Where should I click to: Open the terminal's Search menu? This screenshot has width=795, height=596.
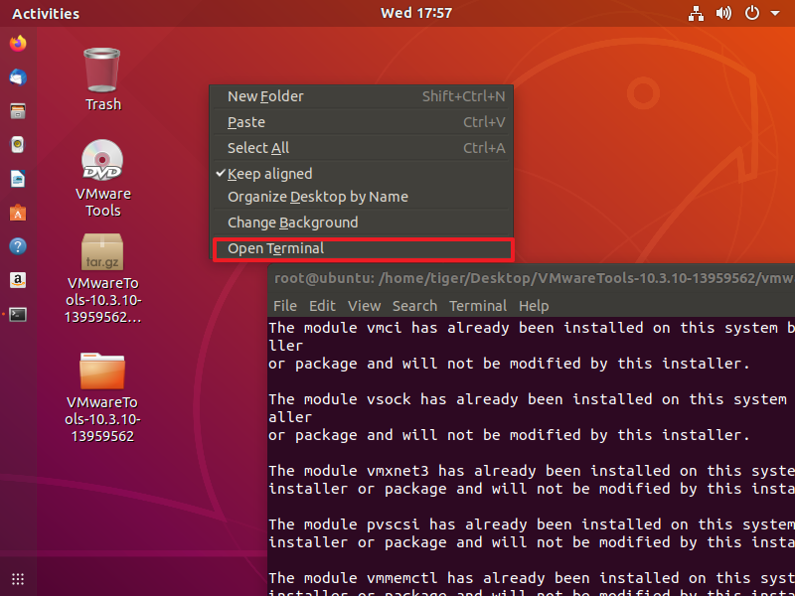(414, 306)
